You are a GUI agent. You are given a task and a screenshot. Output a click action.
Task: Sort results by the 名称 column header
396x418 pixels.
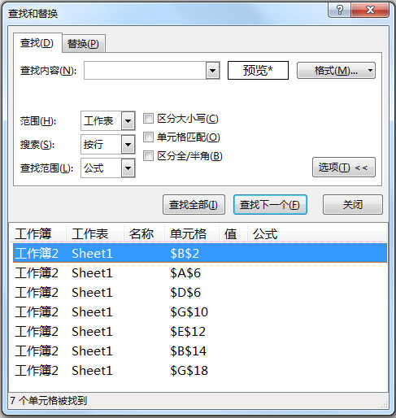(144, 233)
